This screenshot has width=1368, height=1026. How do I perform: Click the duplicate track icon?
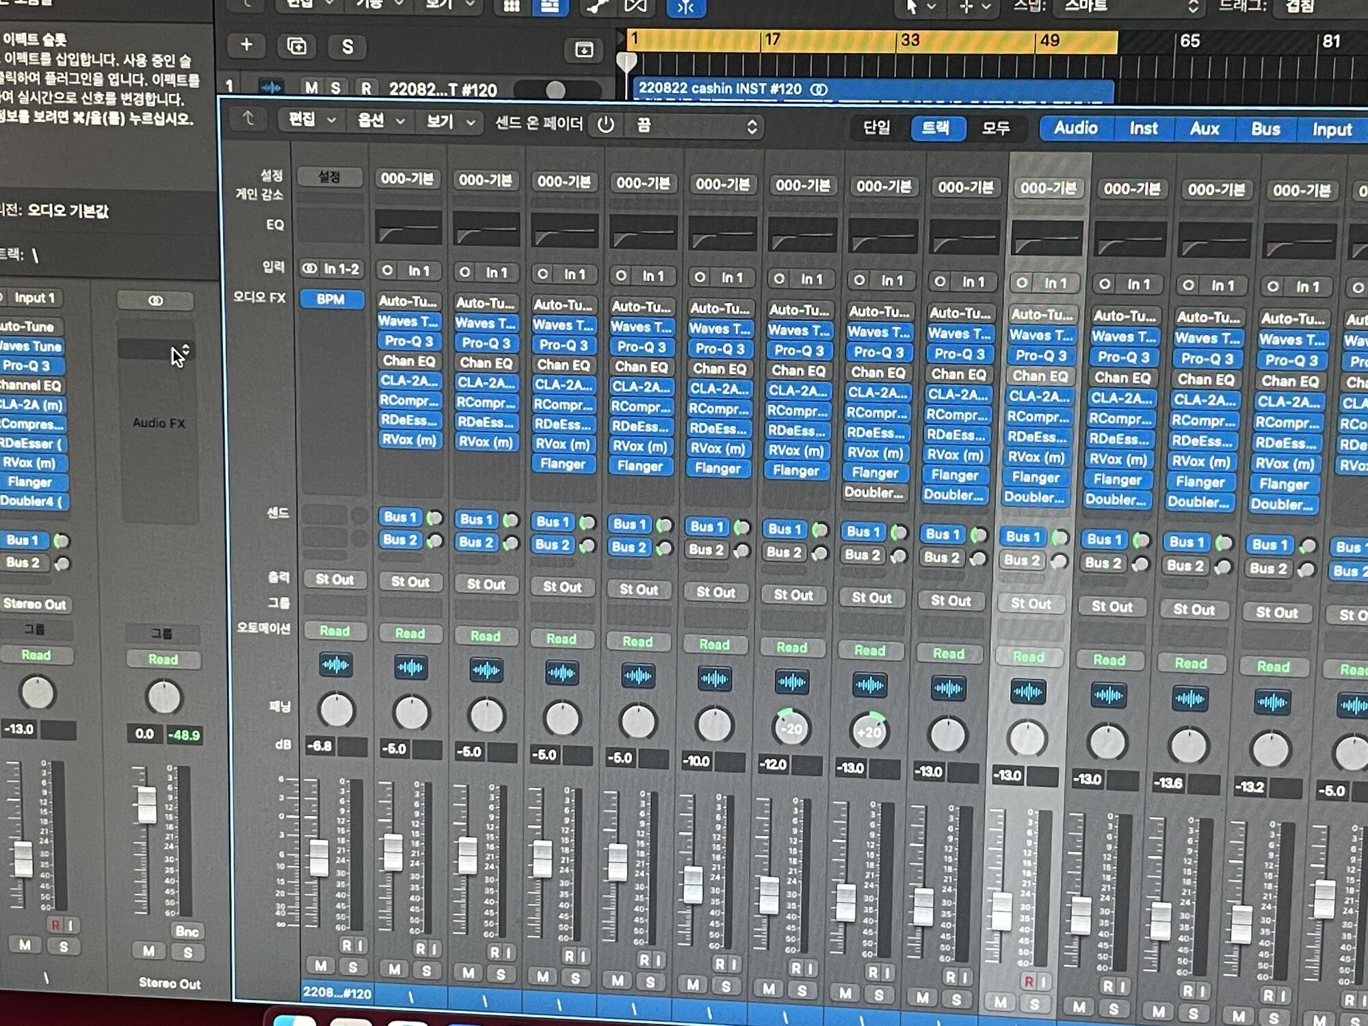pyautogui.click(x=297, y=47)
